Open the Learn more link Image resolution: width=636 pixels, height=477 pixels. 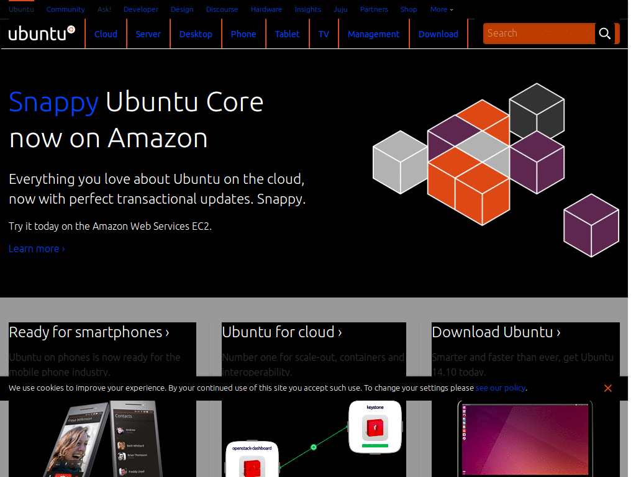tap(36, 248)
